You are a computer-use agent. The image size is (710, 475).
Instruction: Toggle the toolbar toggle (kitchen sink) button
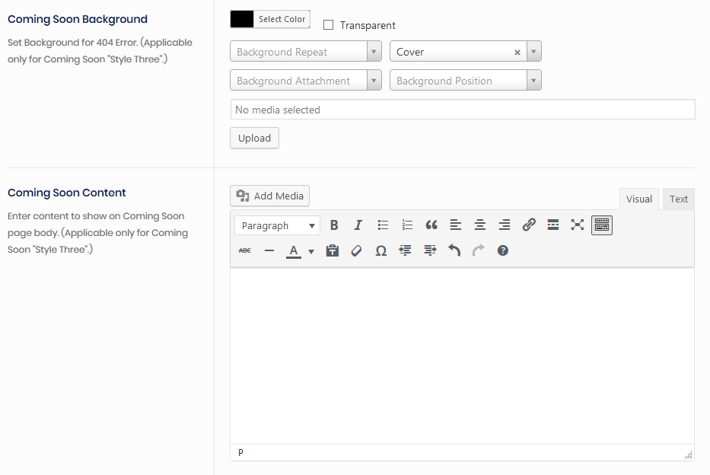click(602, 225)
